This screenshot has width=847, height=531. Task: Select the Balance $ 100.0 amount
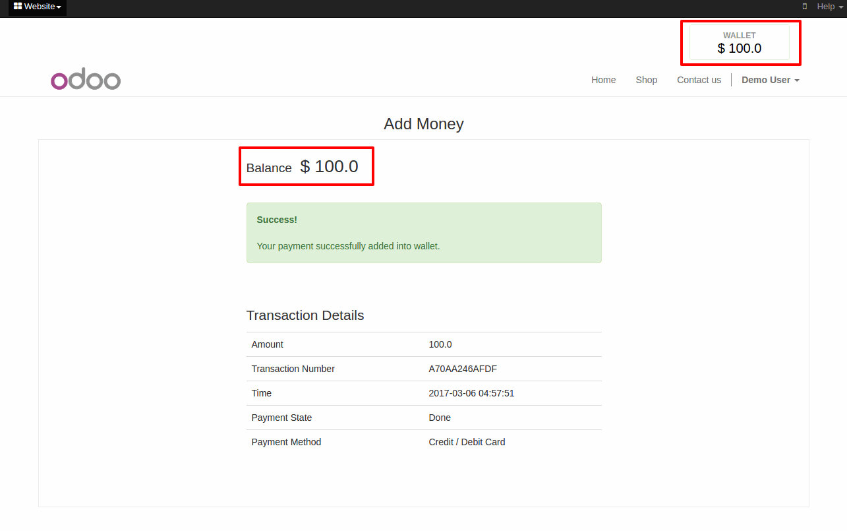tap(329, 167)
